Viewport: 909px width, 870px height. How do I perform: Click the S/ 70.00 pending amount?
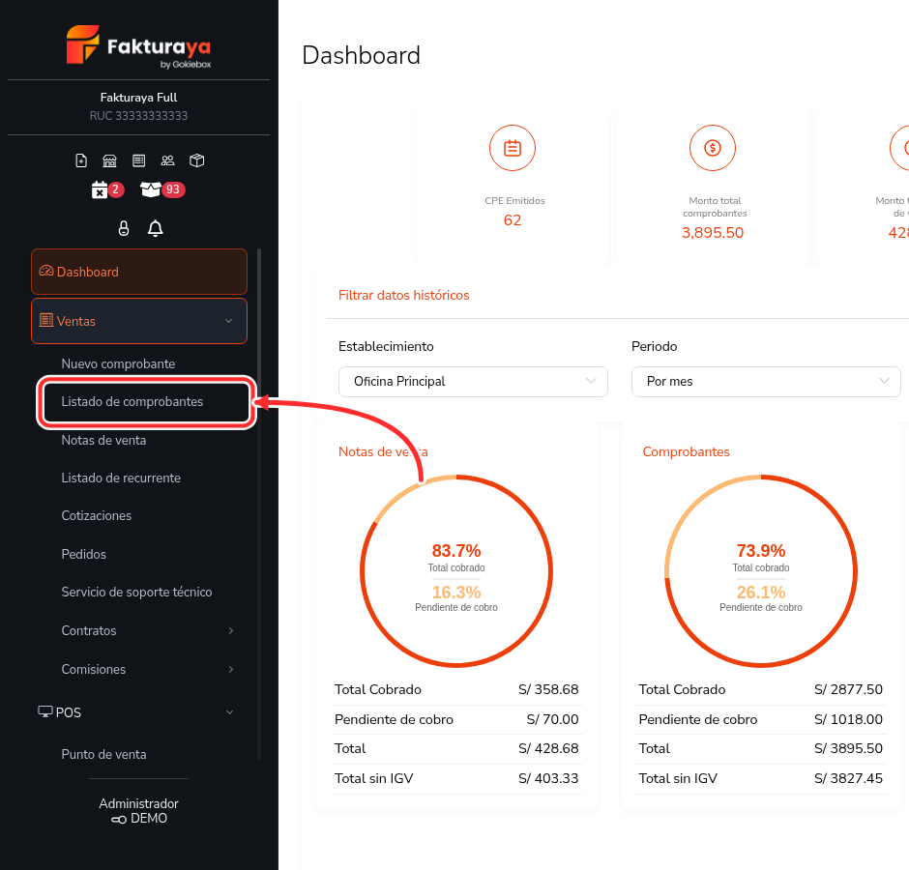pyautogui.click(x=552, y=720)
